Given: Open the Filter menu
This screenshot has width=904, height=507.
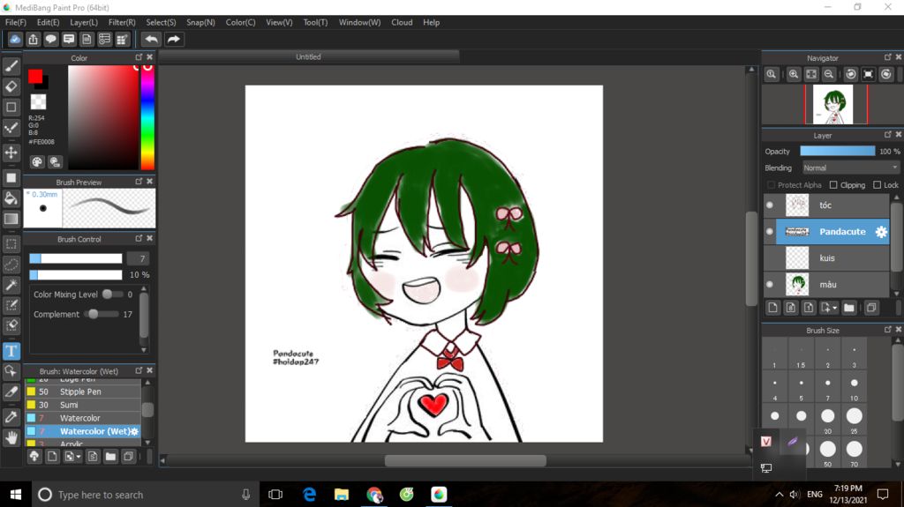Looking at the screenshot, I should 122,22.
